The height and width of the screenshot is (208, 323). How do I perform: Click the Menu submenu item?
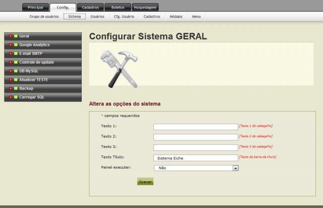(196, 17)
